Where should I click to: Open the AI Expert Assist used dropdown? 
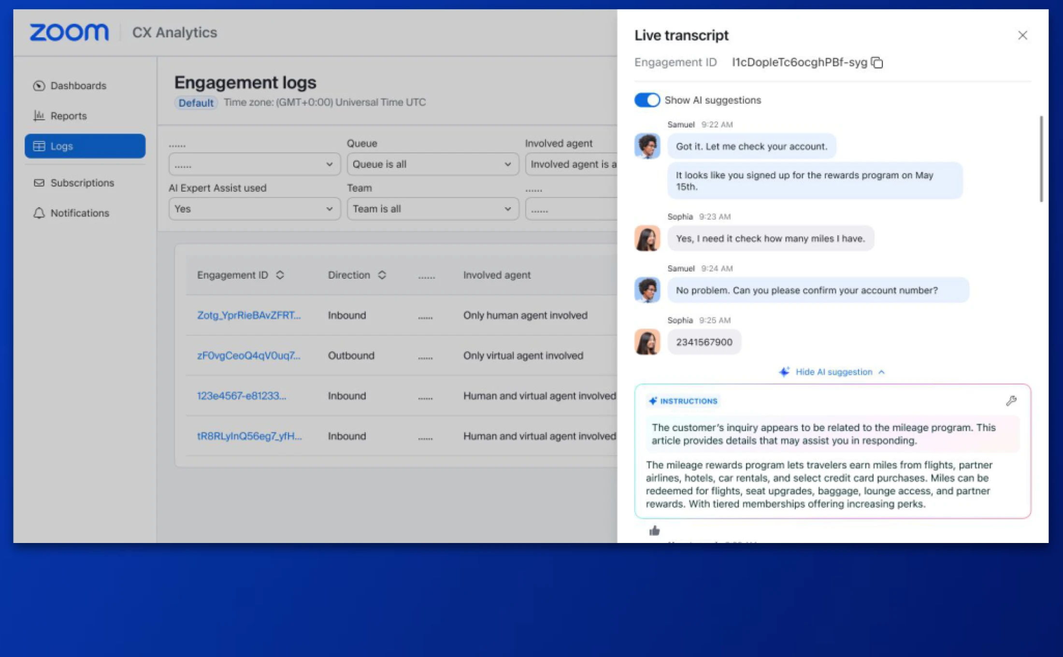click(x=254, y=209)
